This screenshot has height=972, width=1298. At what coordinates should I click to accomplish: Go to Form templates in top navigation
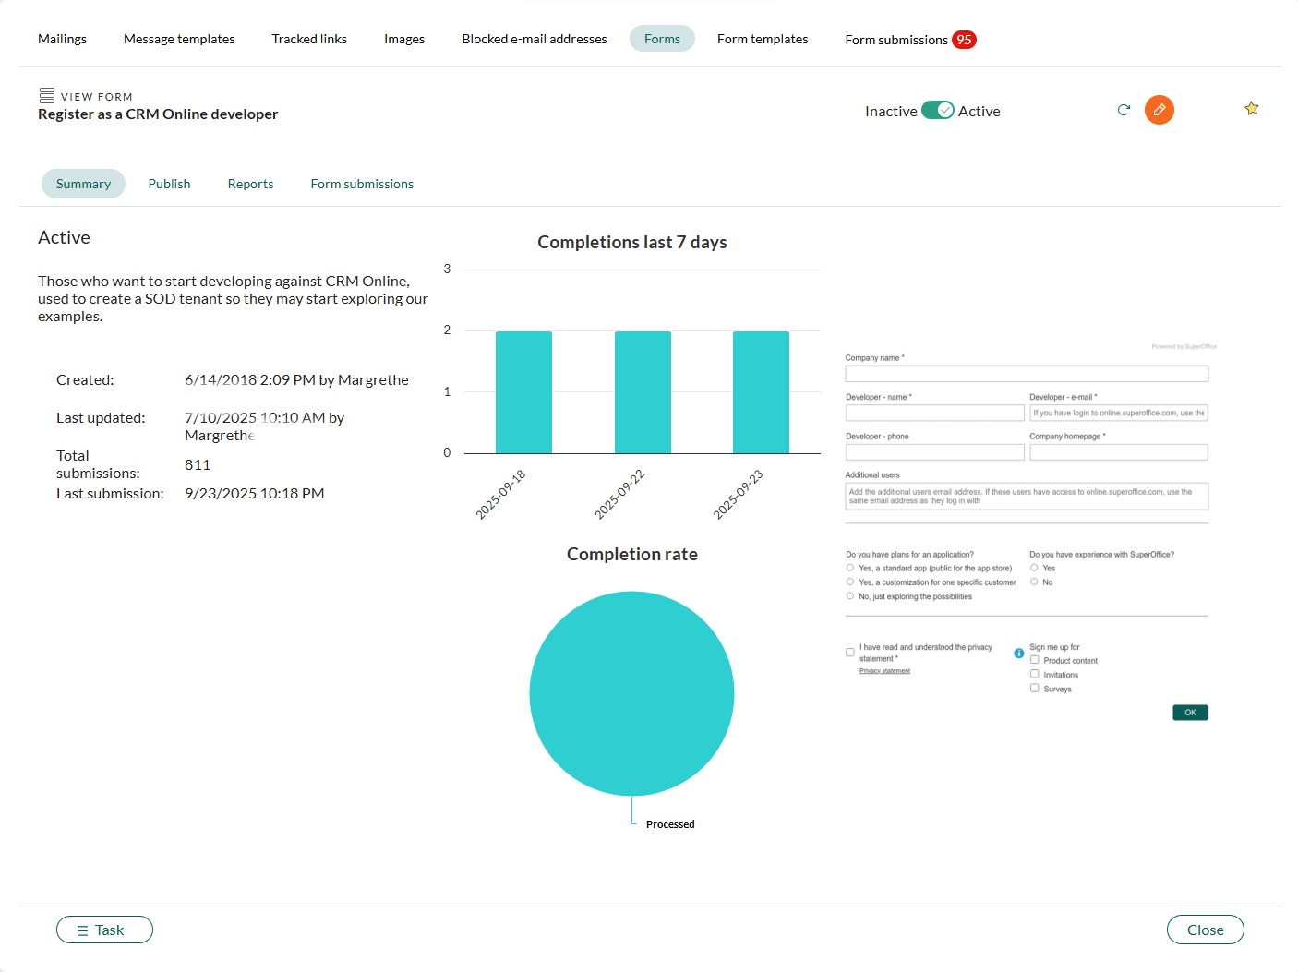coord(762,39)
